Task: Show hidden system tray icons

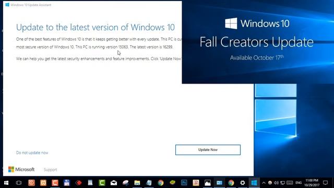Action: [264, 183]
